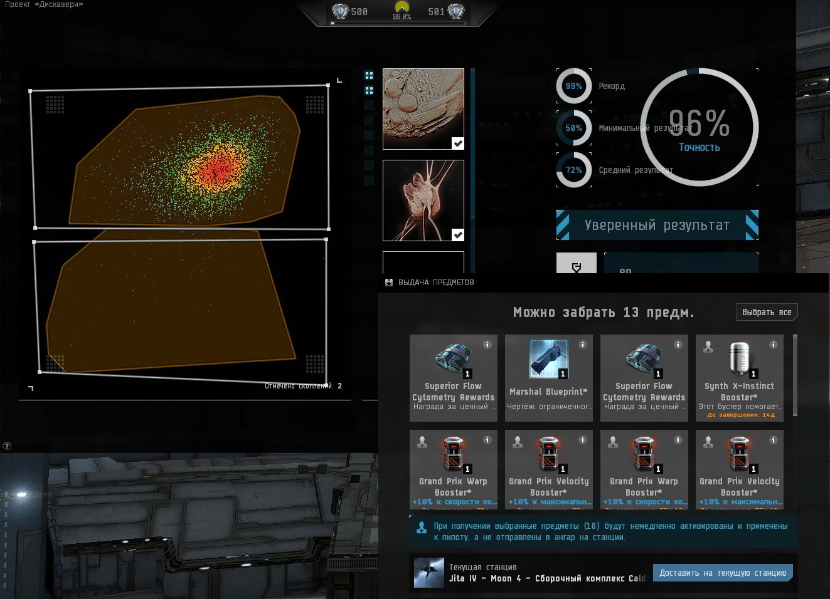
Task: Click the 'Текущая станция' label
Action: coord(482,567)
